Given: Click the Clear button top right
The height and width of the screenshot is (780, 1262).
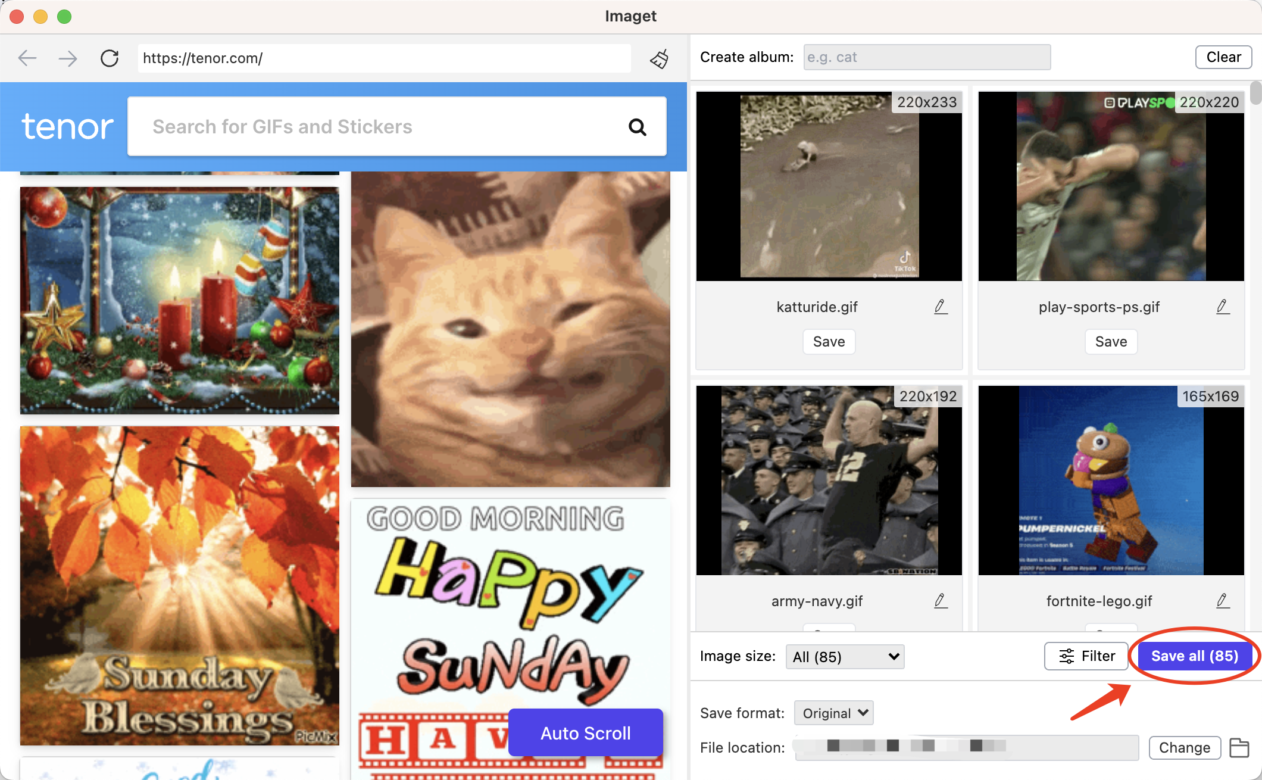Looking at the screenshot, I should (x=1222, y=57).
